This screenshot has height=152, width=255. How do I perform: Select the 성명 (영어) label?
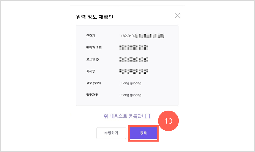[x=93, y=83]
